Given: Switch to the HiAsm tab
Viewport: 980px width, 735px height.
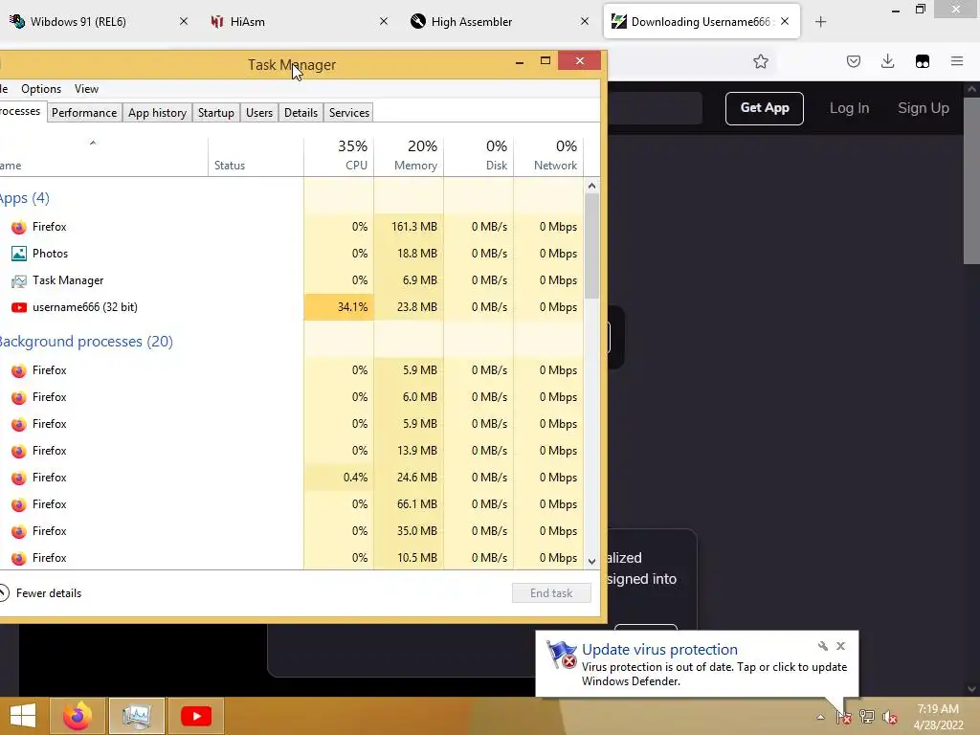Looking at the screenshot, I should point(300,22).
